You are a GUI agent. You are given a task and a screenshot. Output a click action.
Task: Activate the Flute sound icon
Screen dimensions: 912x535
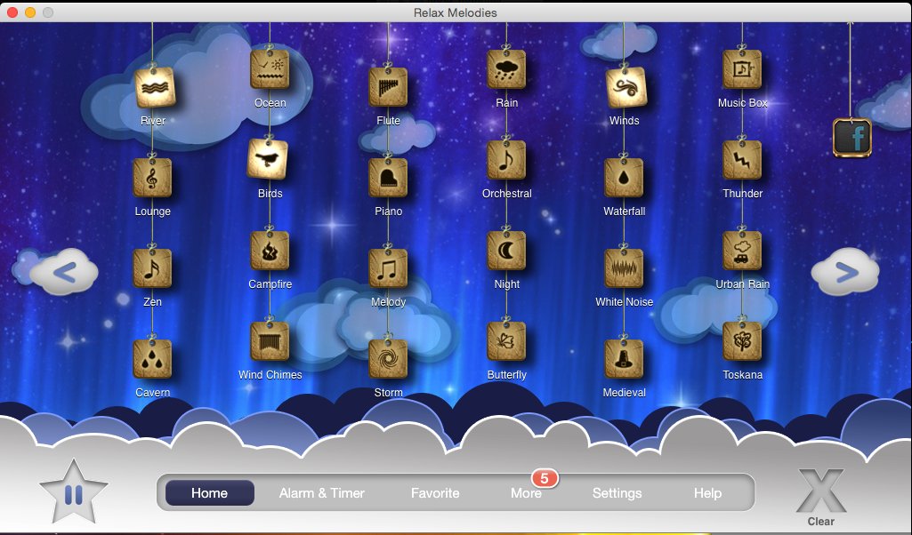[388, 87]
